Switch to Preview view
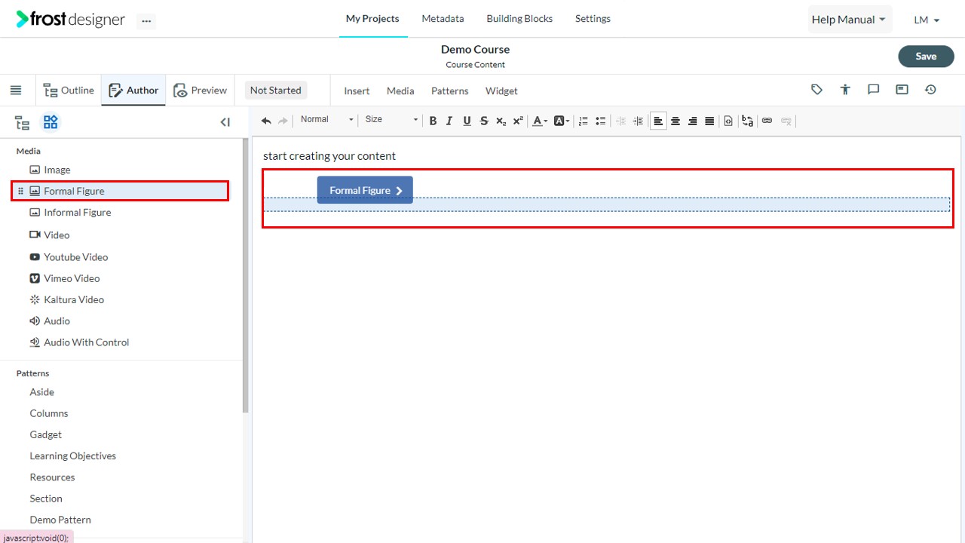The width and height of the screenshot is (965, 543). click(200, 90)
